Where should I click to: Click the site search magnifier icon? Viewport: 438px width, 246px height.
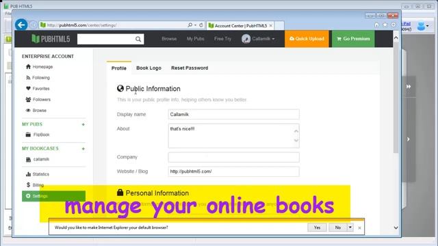point(138,39)
